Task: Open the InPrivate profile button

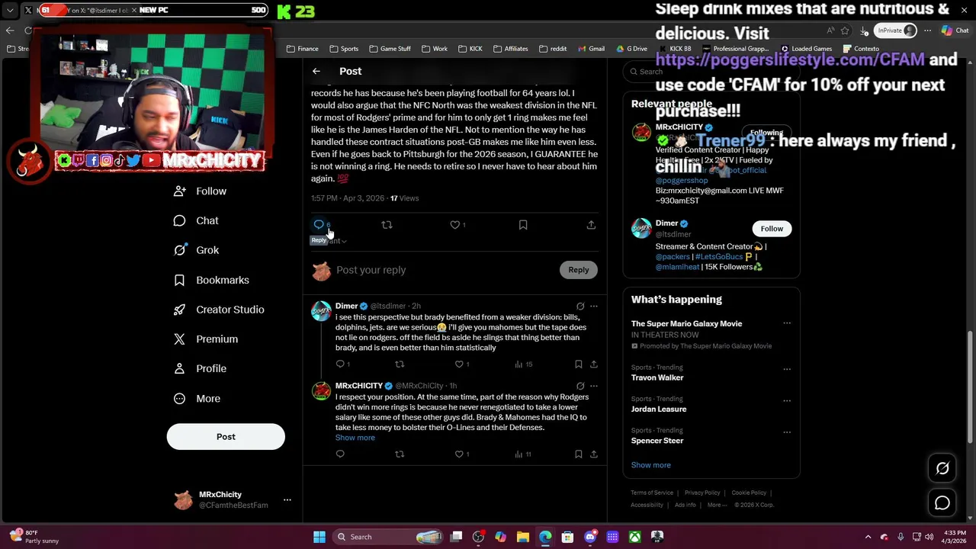Action: coord(897,30)
